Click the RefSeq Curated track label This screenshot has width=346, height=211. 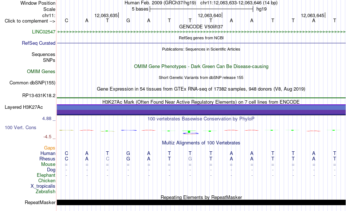tap(38, 43)
